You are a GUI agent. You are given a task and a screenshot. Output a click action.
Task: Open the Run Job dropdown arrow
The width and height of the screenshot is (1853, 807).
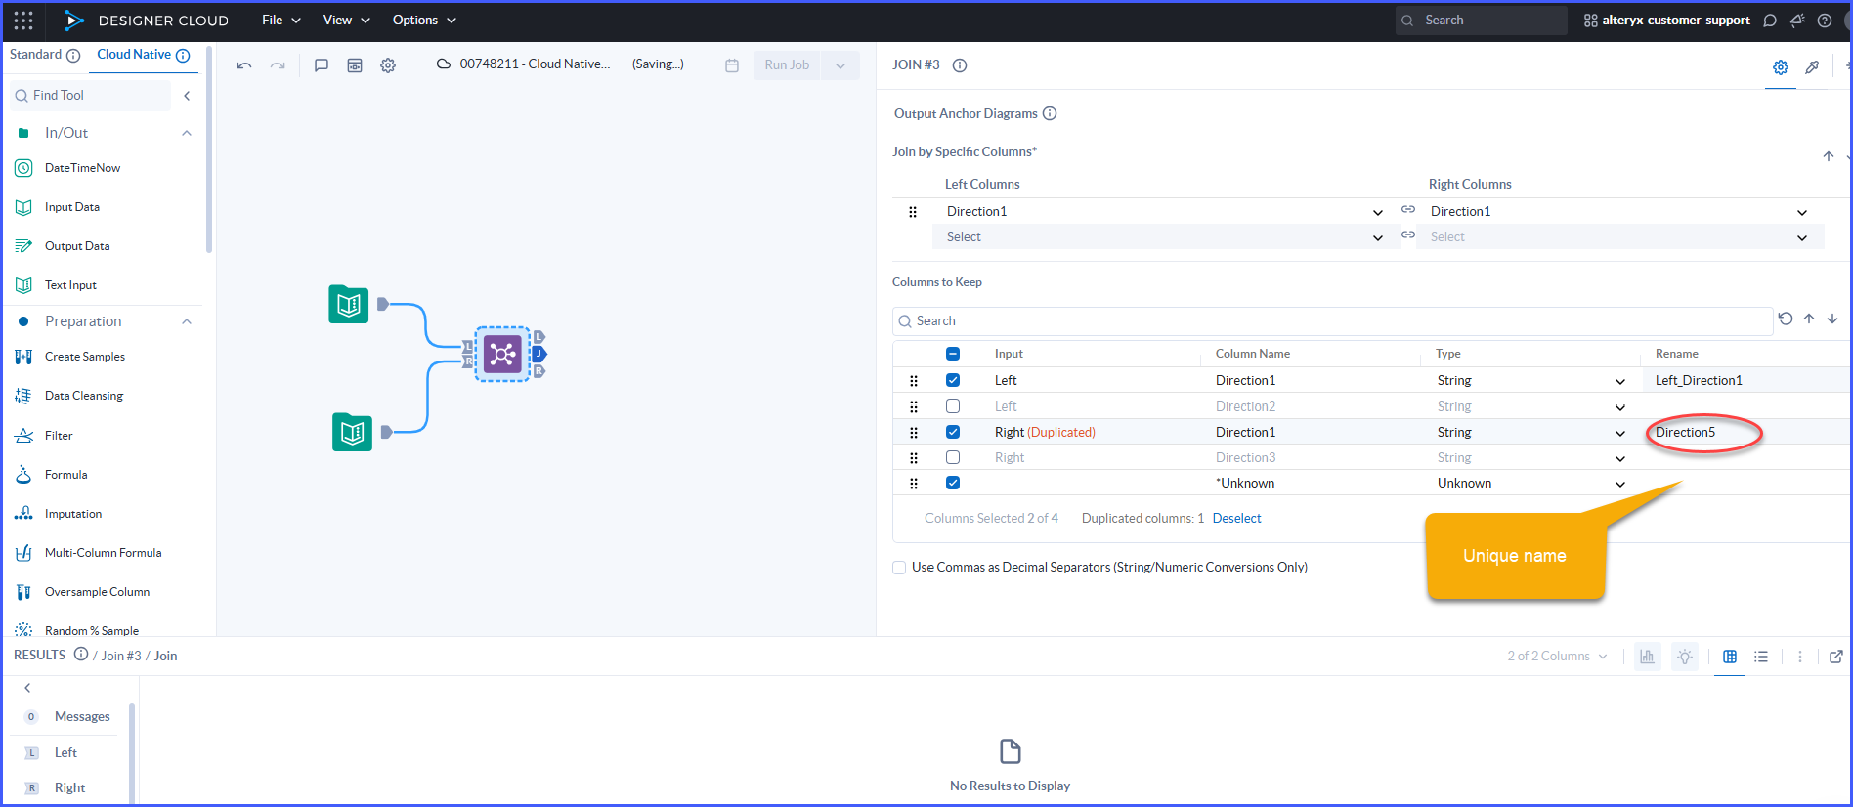pos(840,65)
